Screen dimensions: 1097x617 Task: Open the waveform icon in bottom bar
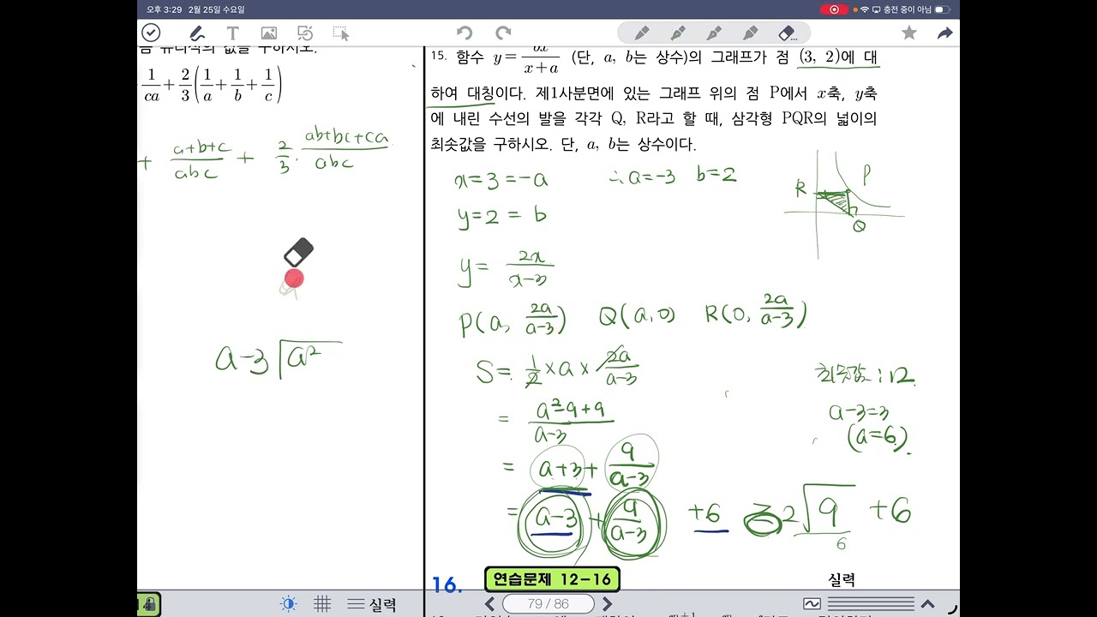pos(812,604)
